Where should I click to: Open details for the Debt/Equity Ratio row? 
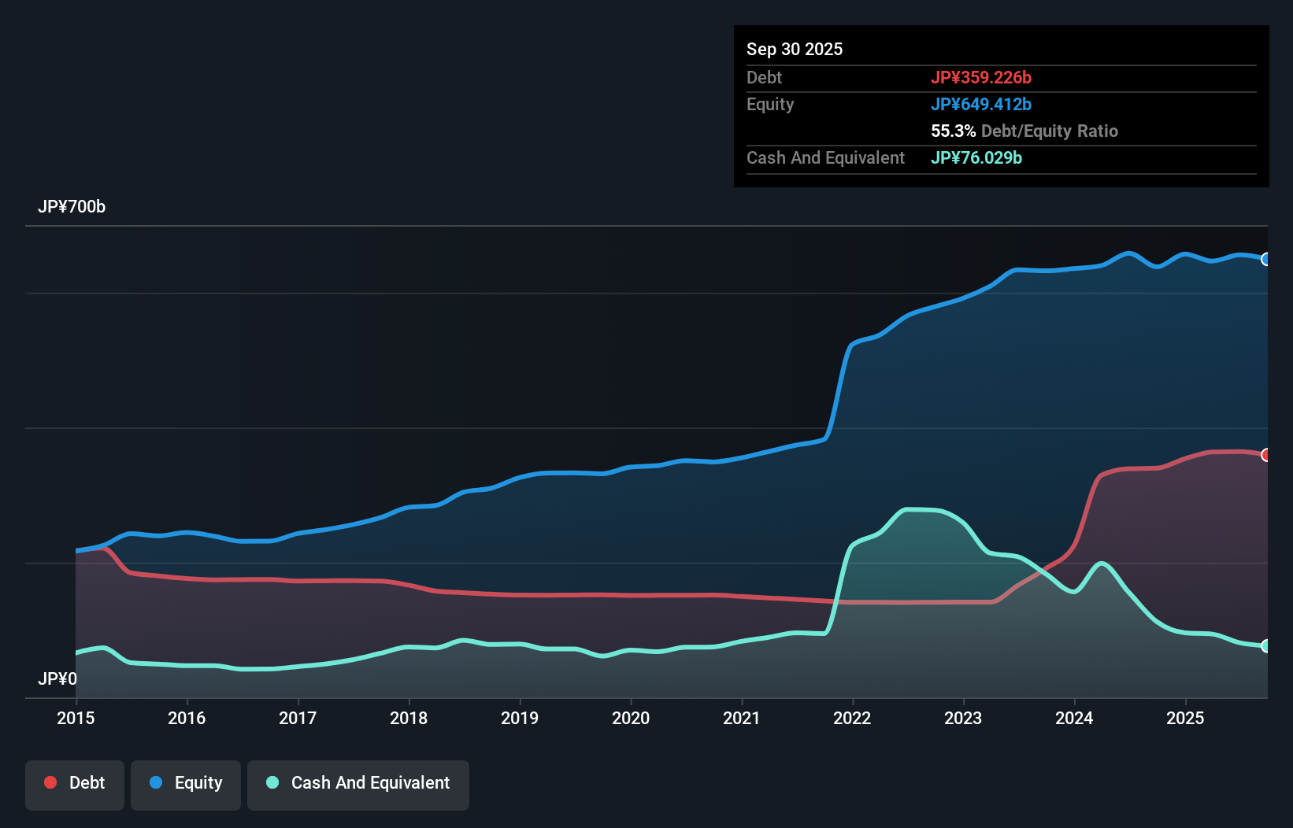[x=1024, y=131]
